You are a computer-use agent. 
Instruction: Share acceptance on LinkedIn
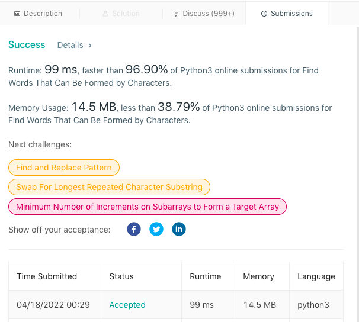pos(179,229)
